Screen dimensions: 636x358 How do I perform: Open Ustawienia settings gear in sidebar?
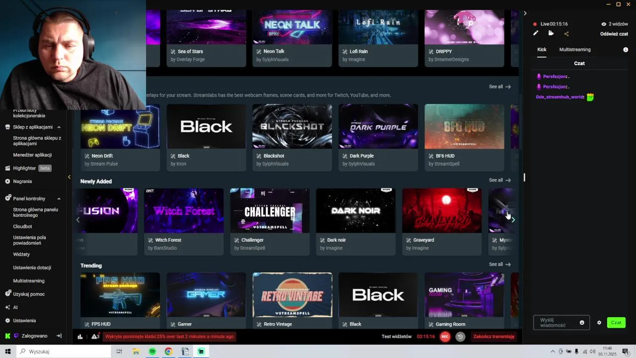[x=7, y=321]
